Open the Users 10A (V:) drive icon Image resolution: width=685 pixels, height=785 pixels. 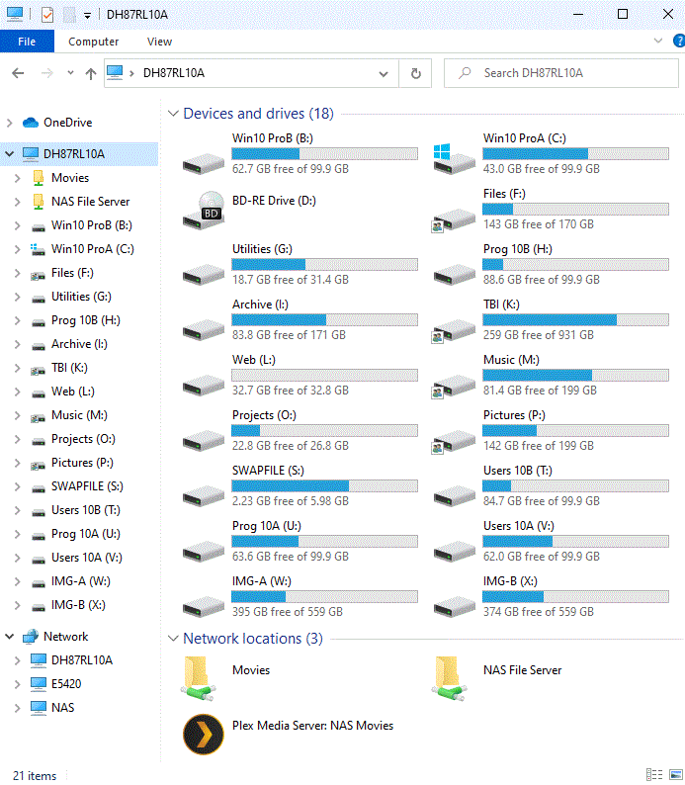pos(454,552)
